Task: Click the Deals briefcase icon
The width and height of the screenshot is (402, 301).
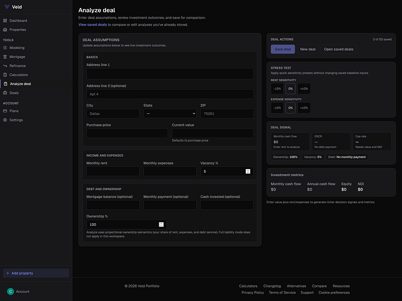Action: (x=5, y=93)
